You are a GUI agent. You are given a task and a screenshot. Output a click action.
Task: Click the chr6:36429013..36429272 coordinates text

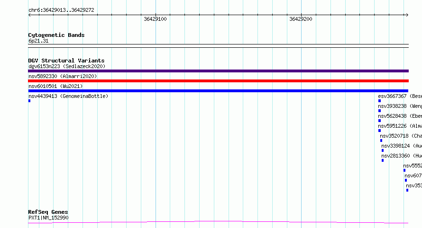61,10
